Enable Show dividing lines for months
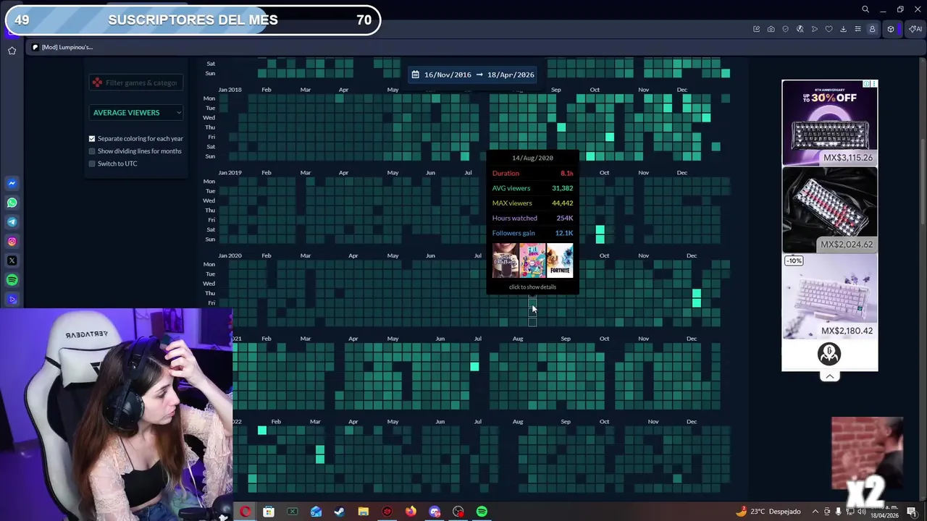 (92, 151)
